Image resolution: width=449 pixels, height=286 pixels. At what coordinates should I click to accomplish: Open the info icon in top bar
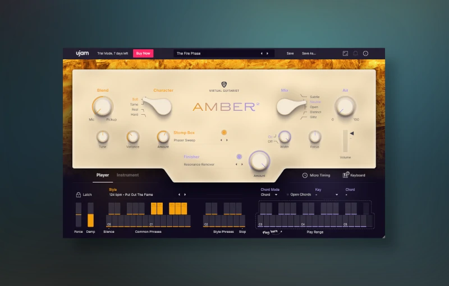coord(366,53)
